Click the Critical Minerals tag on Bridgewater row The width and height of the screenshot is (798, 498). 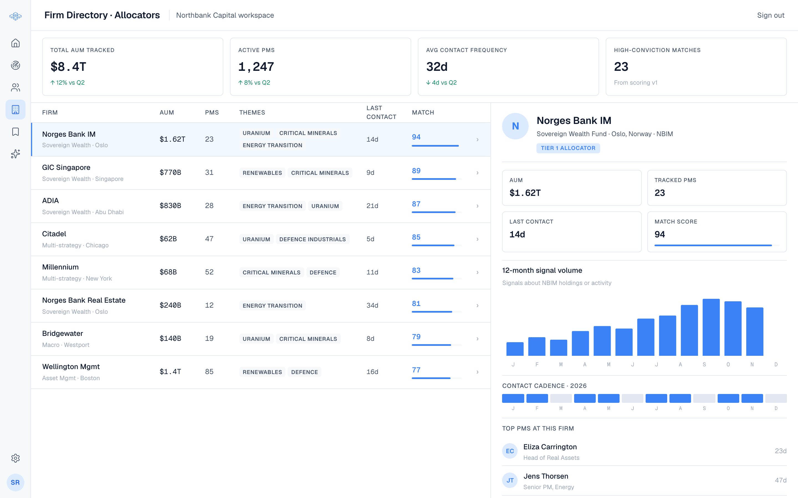pyautogui.click(x=308, y=339)
